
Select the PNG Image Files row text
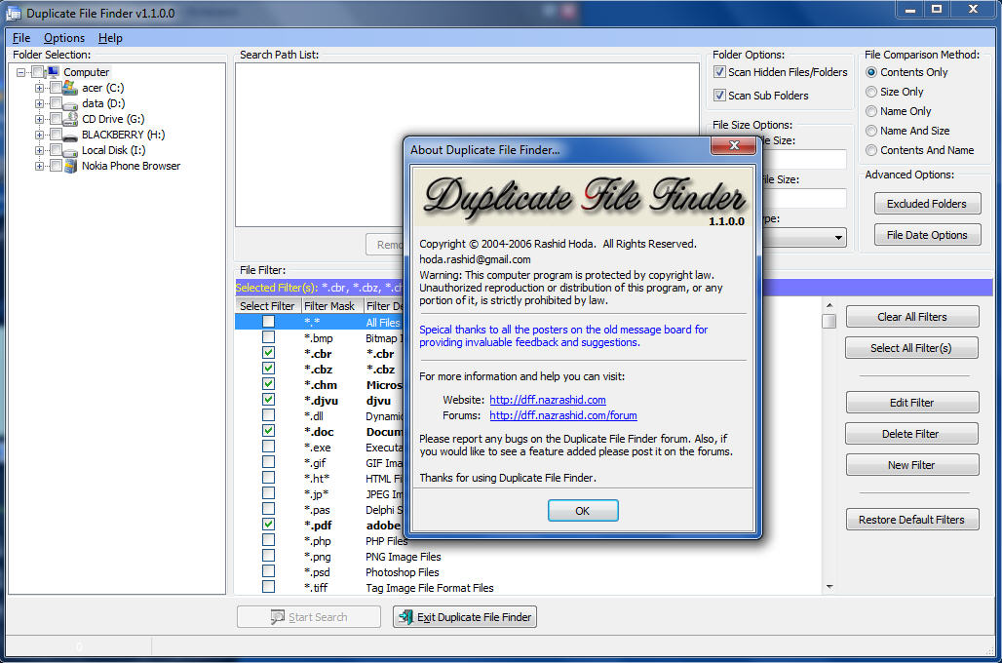click(403, 557)
